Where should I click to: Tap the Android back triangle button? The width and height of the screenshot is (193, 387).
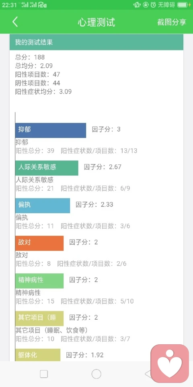tap(148, 374)
